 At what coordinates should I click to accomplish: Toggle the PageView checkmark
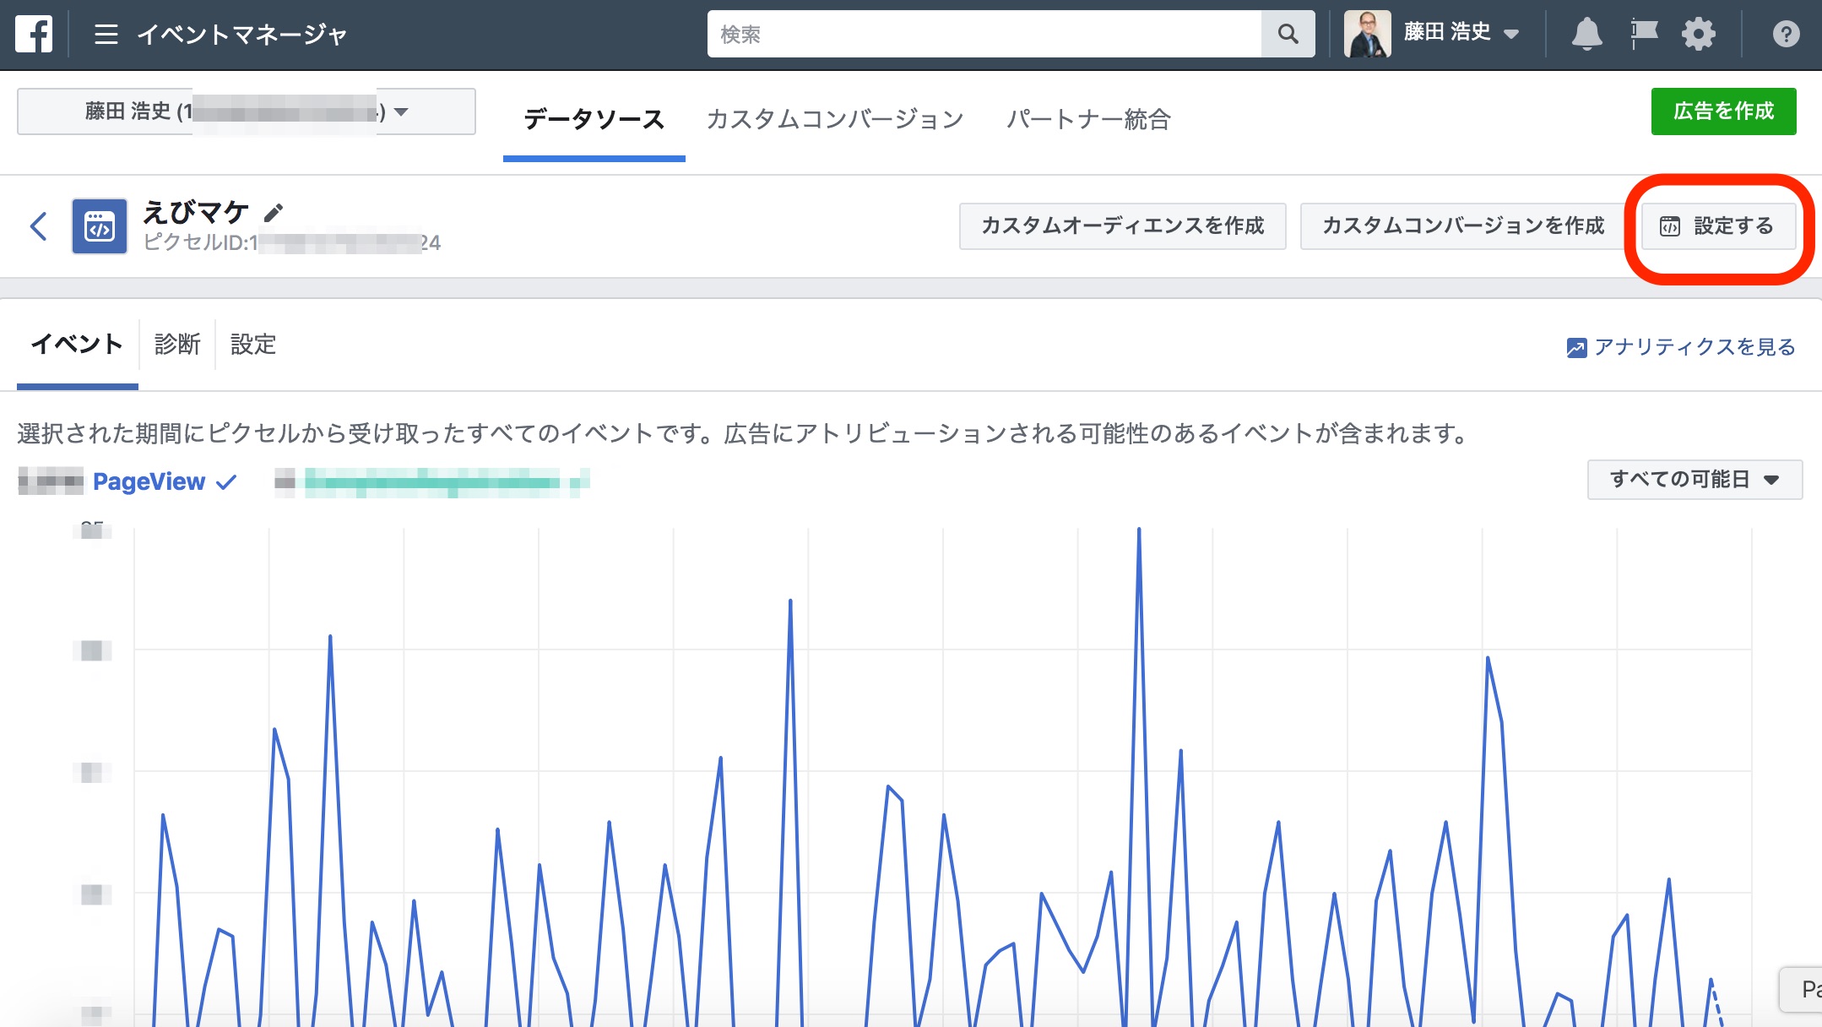click(226, 482)
